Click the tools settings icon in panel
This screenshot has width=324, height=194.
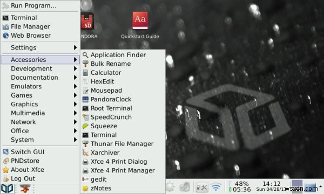tap(202, 188)
